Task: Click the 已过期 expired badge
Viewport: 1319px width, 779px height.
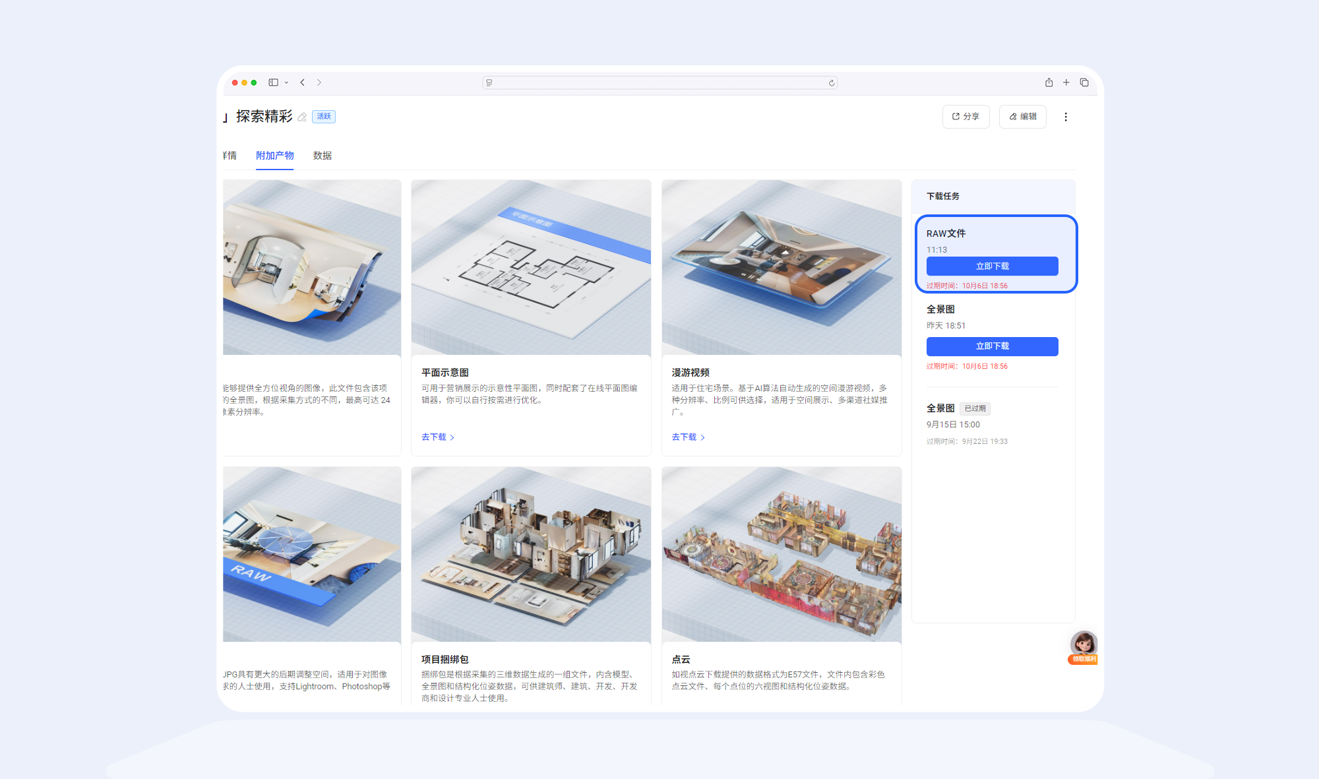Action: tap(975, 408)
